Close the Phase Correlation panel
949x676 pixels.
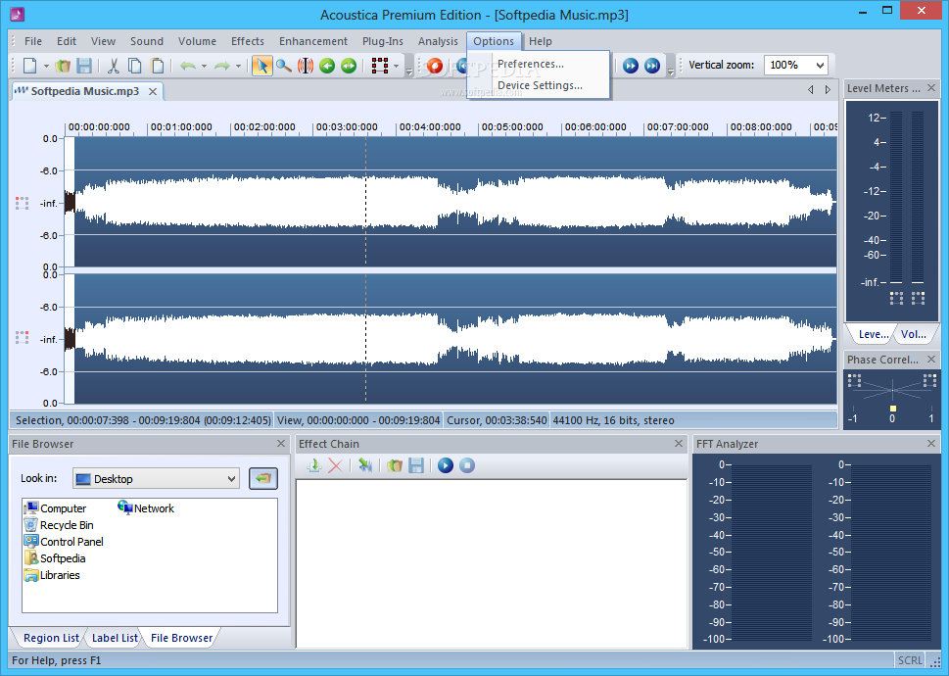931,360
